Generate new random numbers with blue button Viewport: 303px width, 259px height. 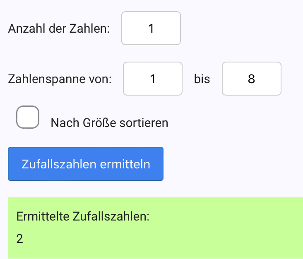click(x=86, y=164)
